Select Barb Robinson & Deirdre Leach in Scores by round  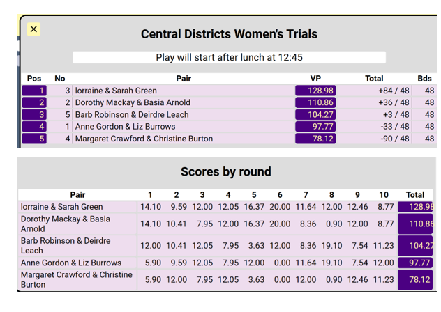[x=66, y=245]
